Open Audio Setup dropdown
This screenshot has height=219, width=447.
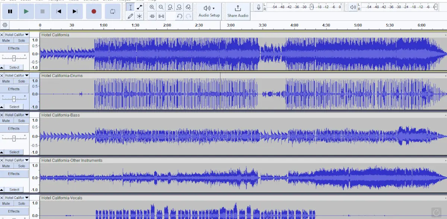pos(209,11)
